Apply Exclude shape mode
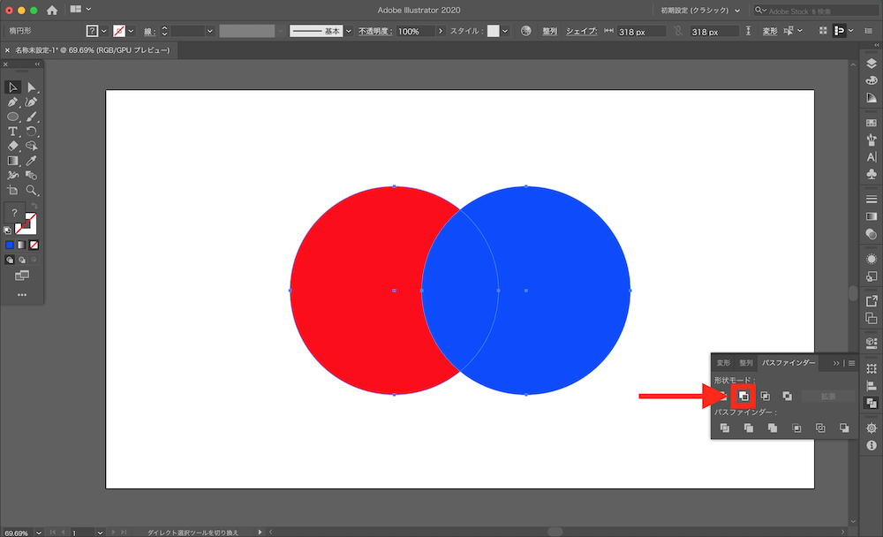This screenshot has height=537, width=883. [788, 397]
